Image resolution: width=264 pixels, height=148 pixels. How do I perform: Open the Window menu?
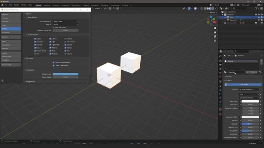(x=24, y=5)
